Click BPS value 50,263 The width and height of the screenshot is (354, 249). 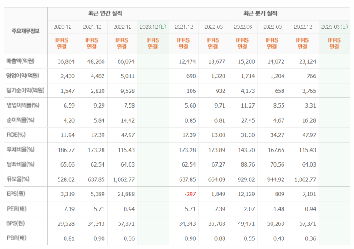pos(276,224)
